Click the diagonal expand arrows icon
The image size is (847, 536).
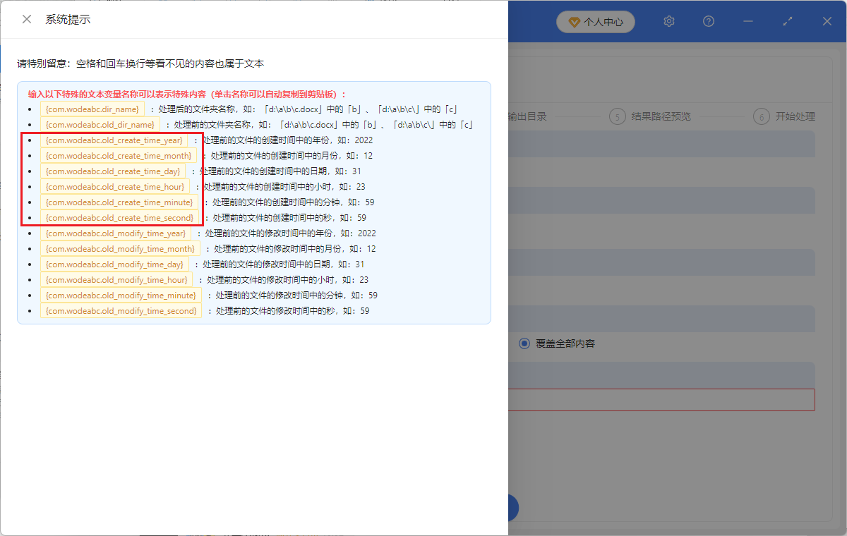787,21
